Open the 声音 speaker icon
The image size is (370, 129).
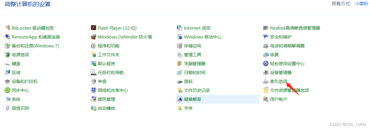93,81
